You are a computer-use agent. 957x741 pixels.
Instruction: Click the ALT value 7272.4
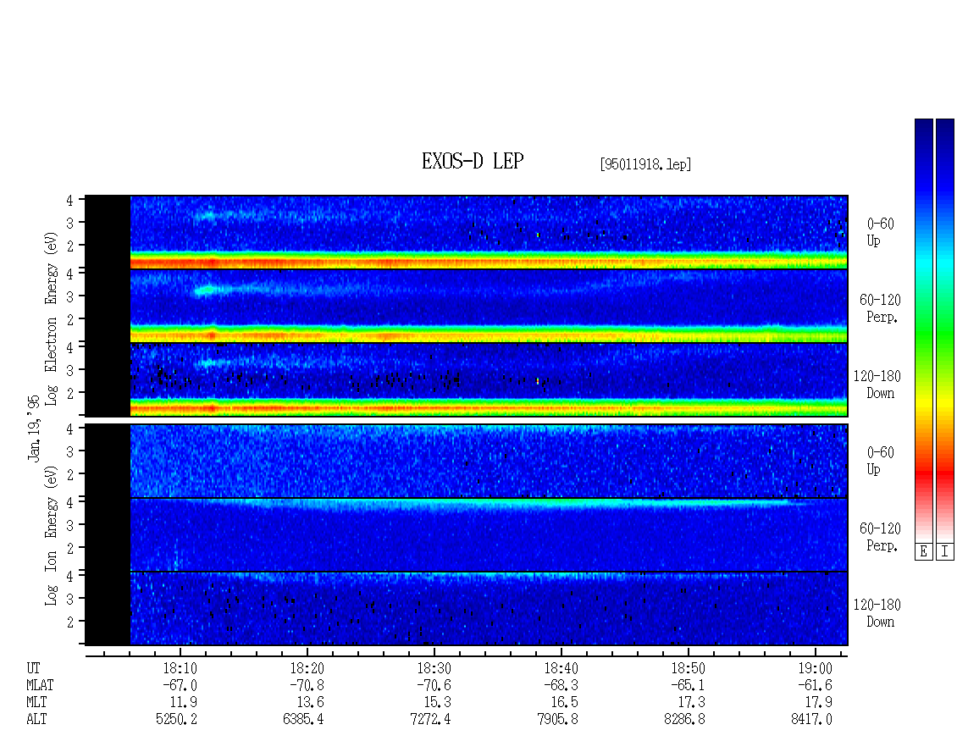point(430,719)
